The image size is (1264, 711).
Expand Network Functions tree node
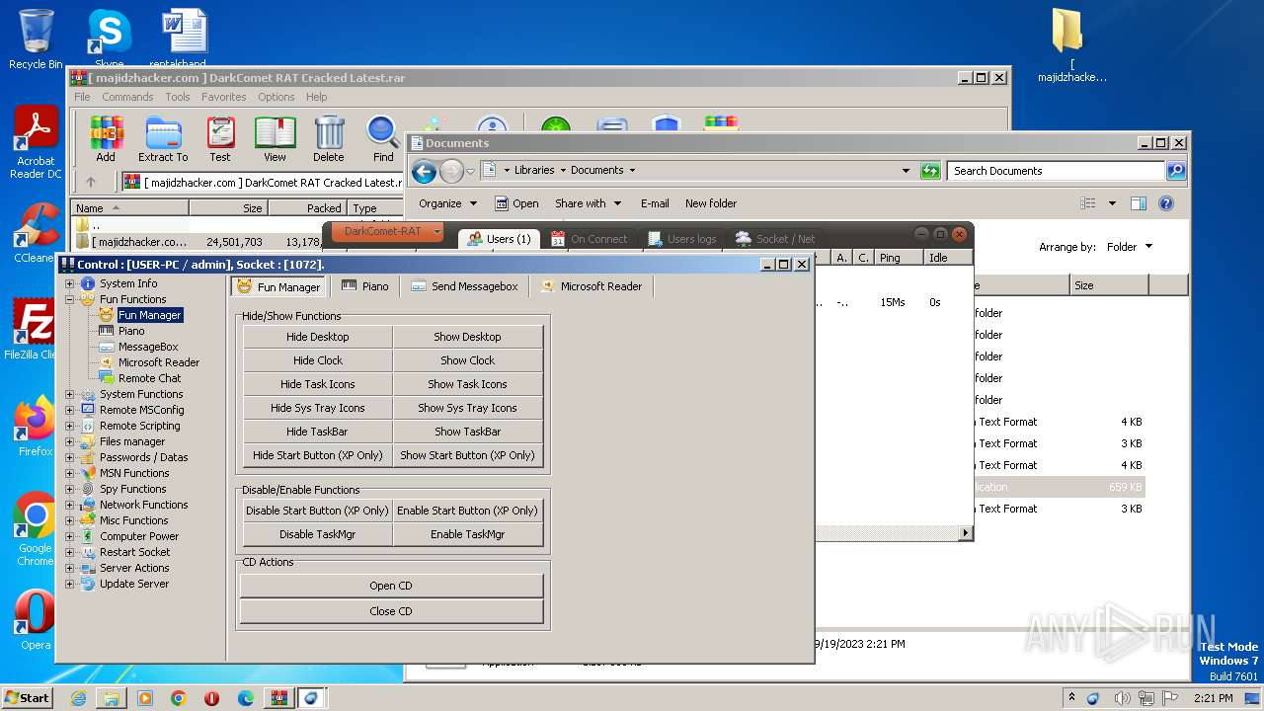(x=70, y=505)
